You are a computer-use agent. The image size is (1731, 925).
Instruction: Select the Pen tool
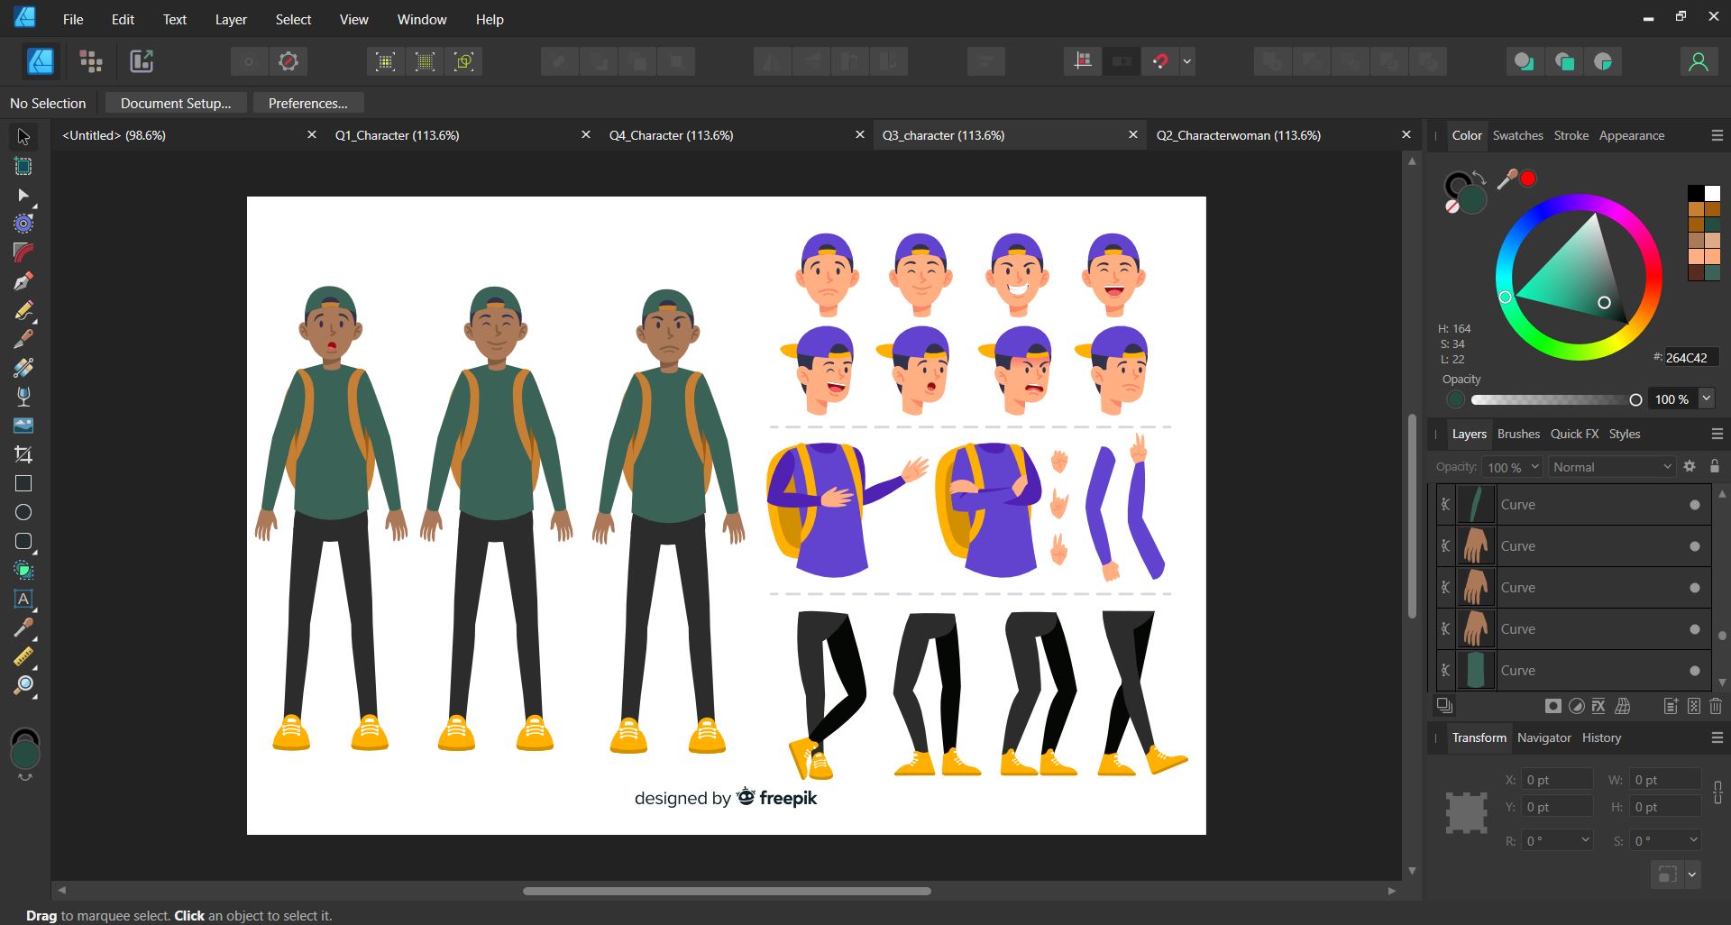click(x=23, y=281)
